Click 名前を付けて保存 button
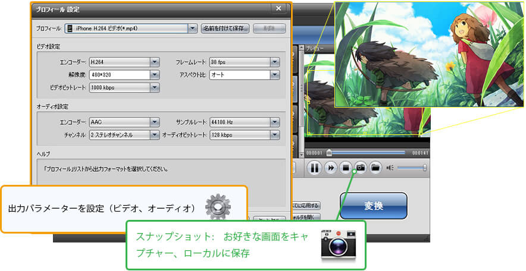The image size is (526, 271). pyautogui.click(x=225, y=29)
